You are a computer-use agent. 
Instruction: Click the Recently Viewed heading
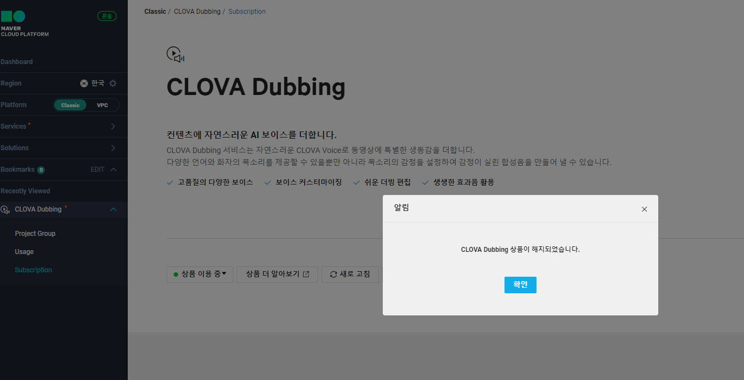[25, 191]
